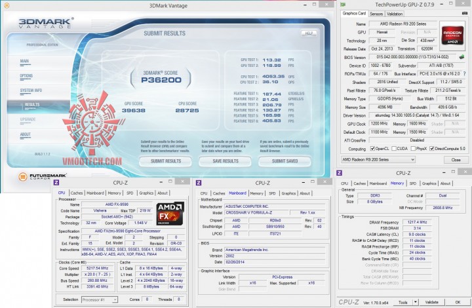
Task: Click the GPU score 39638
Action: (133, 110)
